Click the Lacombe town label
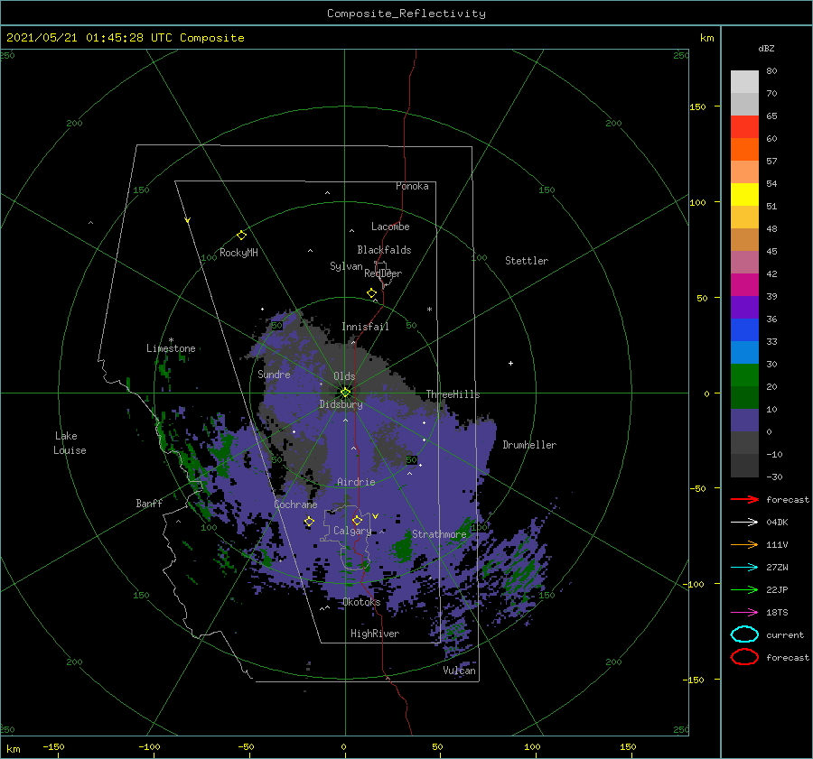This screenshot has height=759, width=813. click(x=390, y=227)
